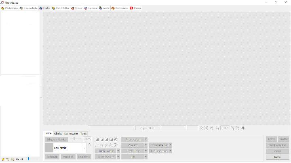Click the favorites star icon in bottom-left
Screen dimensions: 291x163
pyautogui.click(x=3, y=159)
